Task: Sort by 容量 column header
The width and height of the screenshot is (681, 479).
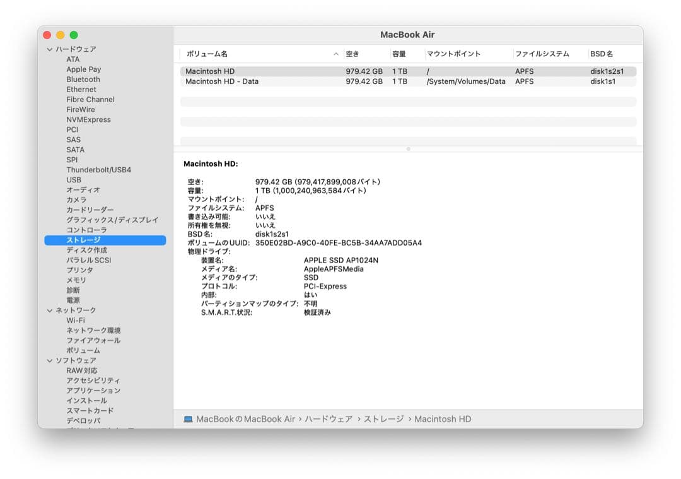Action: coord(399,54)
